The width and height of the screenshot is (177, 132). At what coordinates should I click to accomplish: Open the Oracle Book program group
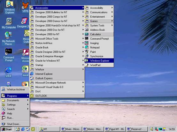pyautogui.click(x=57, y=47)
